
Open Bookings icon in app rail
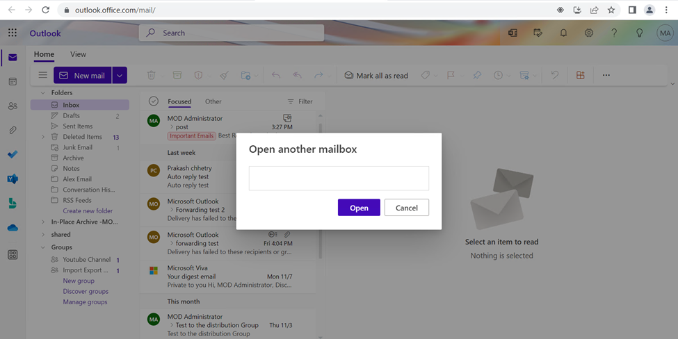tap(13, 204)
